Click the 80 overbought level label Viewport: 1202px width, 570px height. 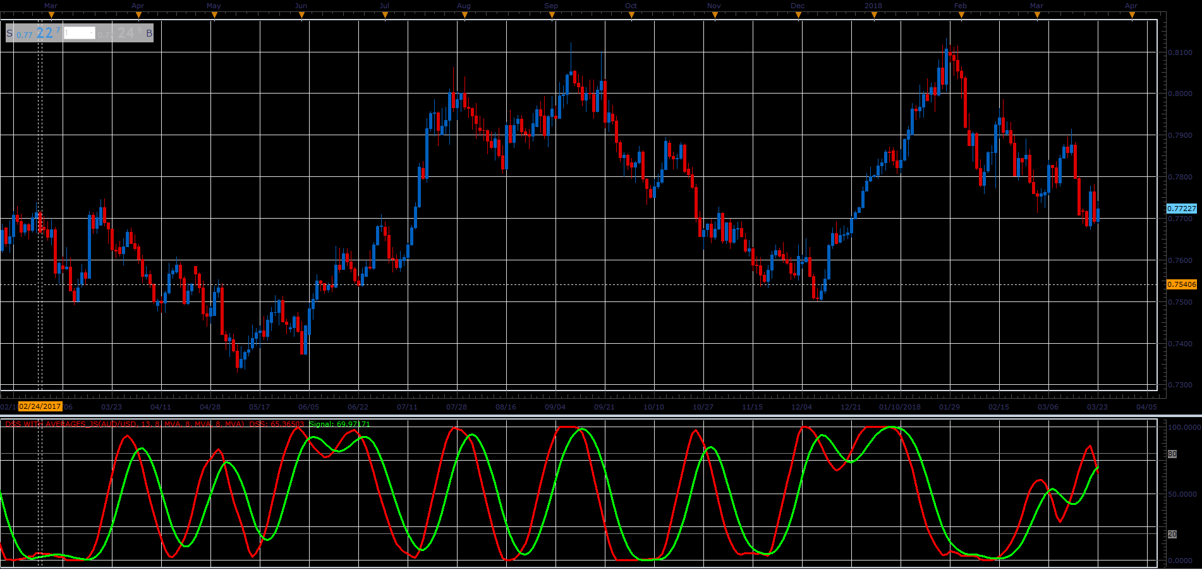tap(1172, 454)
